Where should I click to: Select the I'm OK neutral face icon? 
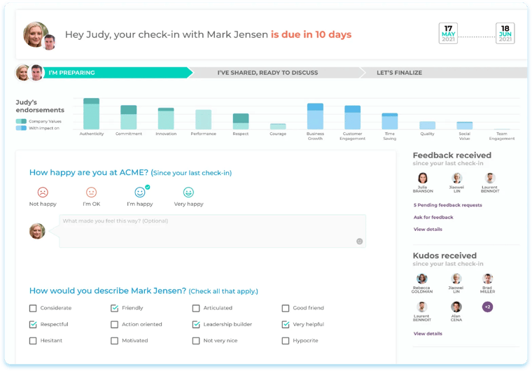(91, 192)
